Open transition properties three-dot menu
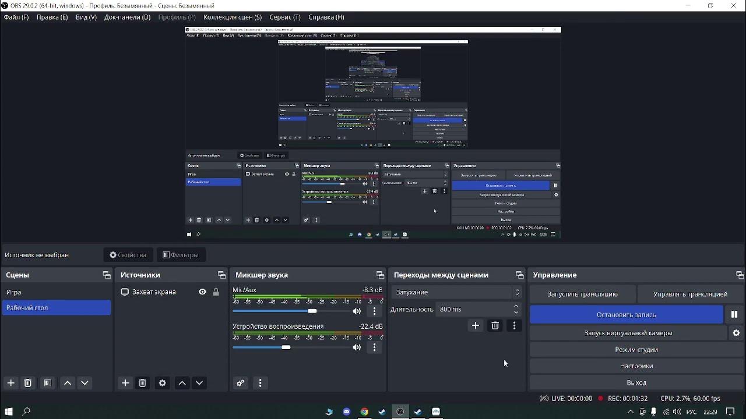Image resolution: width=746 pixels, height=419 pixels. pos(514,326)
